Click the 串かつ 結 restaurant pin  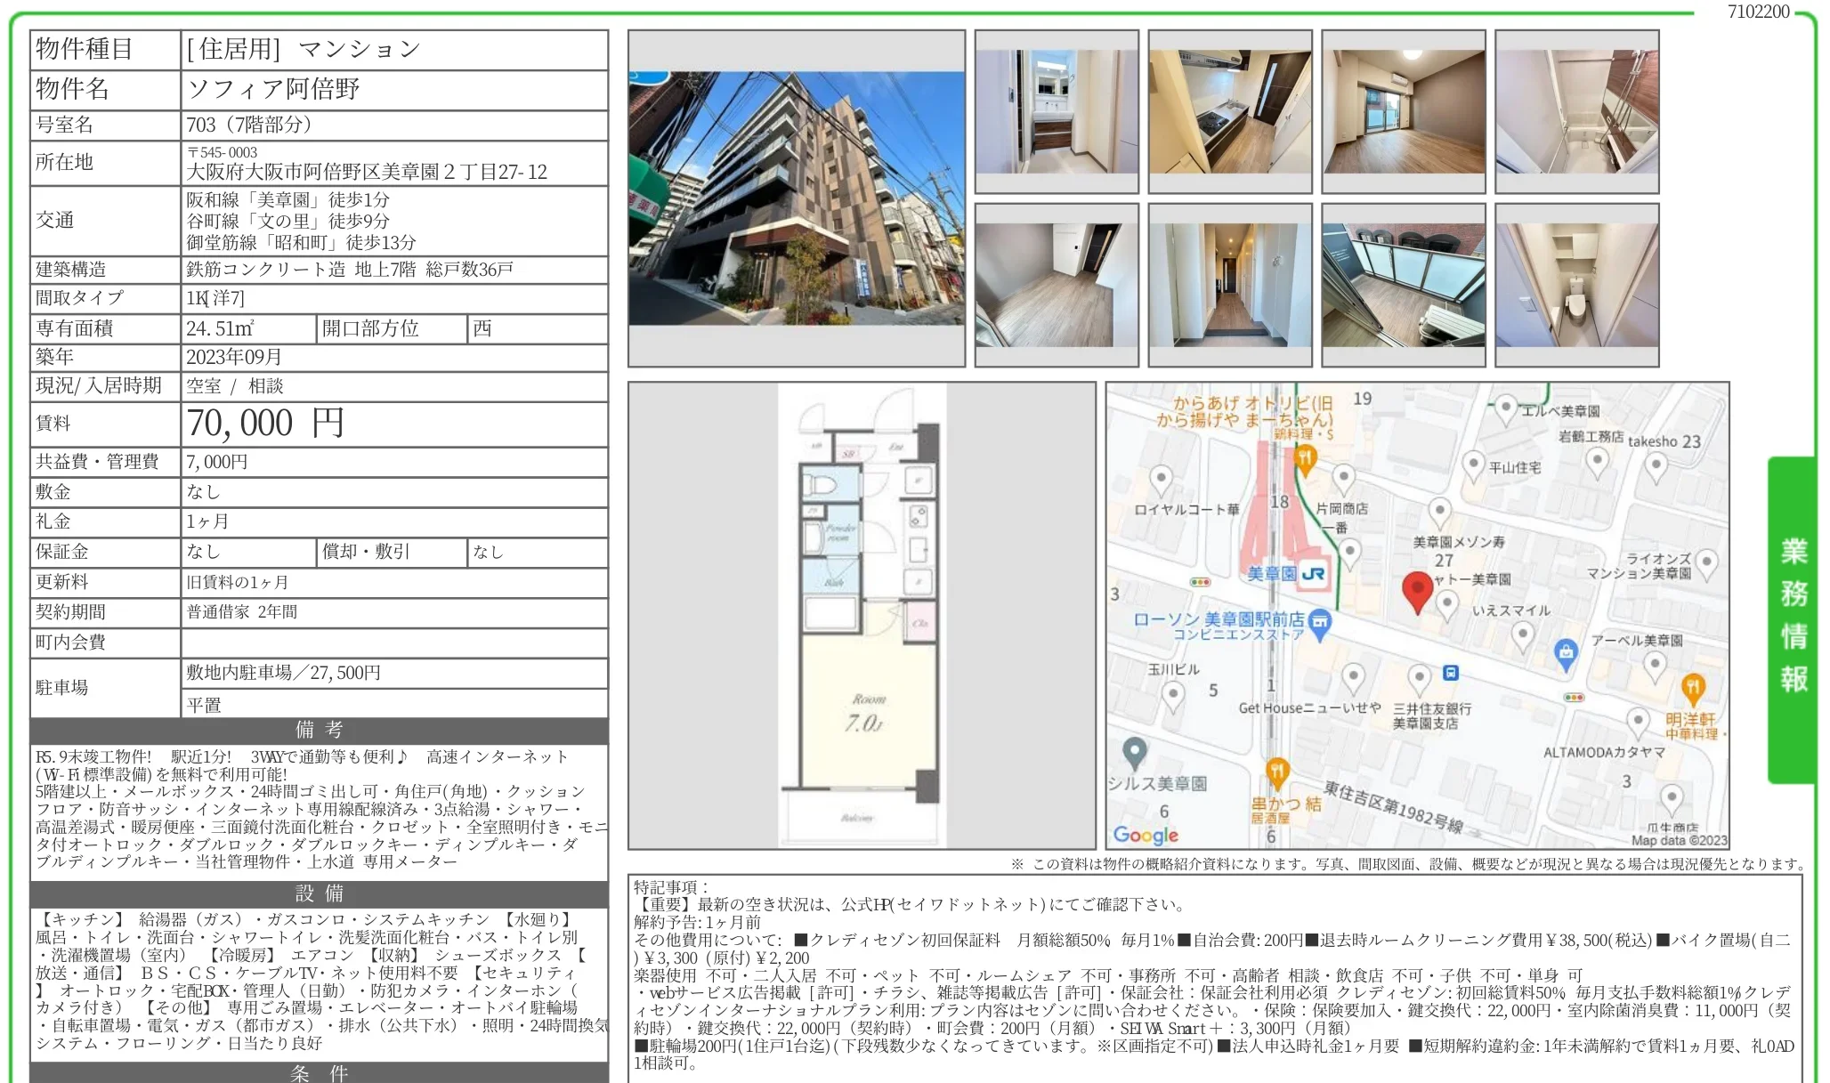point(1276,772)
